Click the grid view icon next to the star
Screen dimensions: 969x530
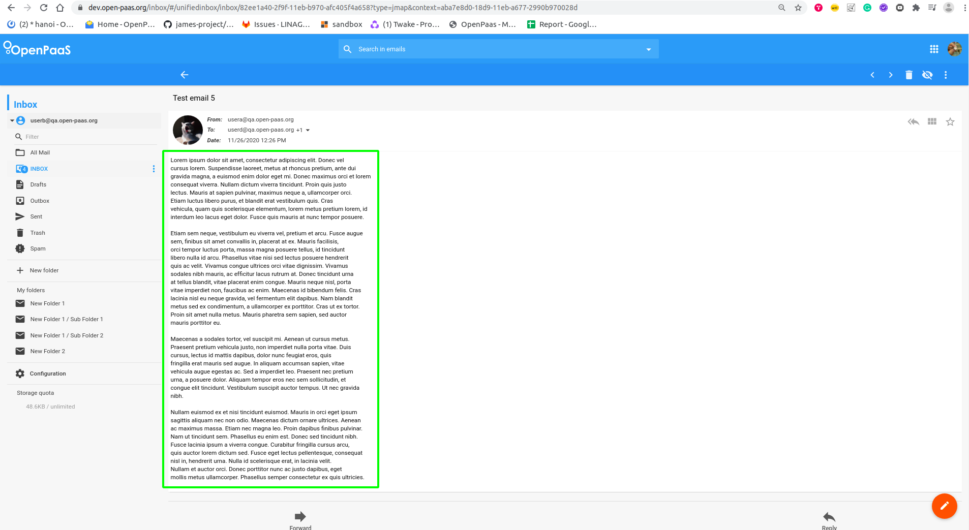tap(932, 121)
